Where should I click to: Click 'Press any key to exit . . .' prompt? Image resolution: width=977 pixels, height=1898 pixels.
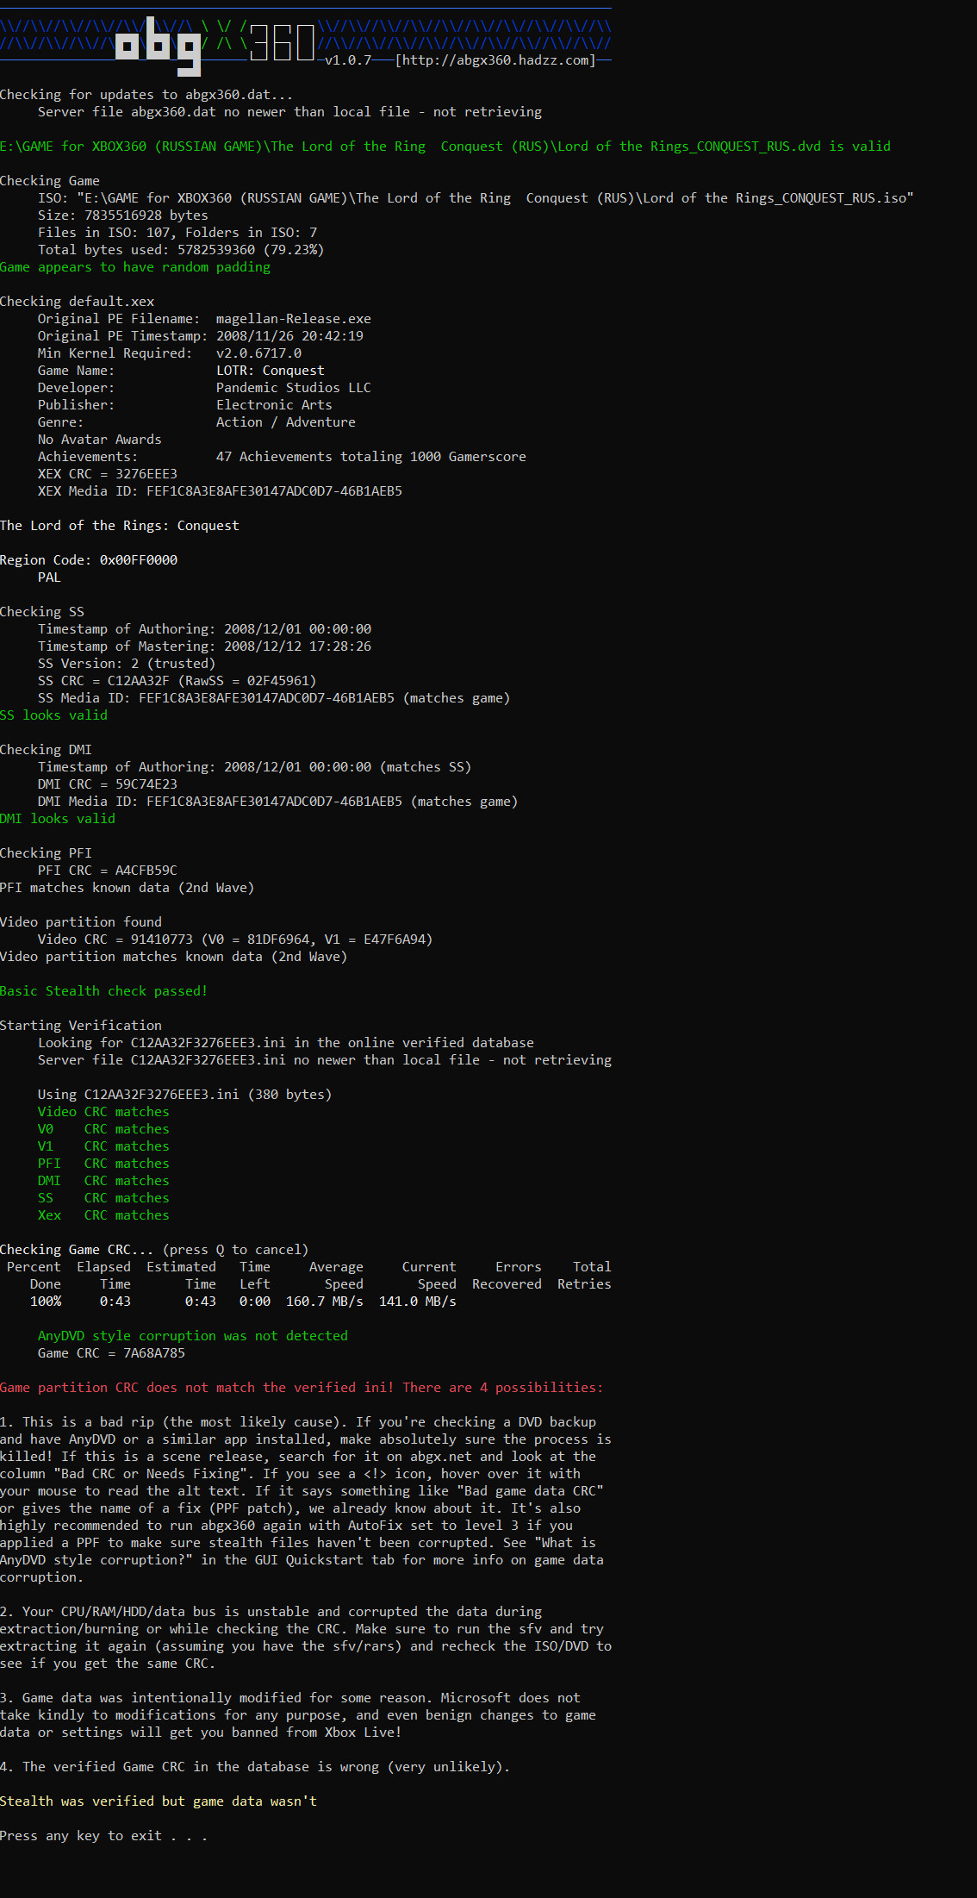coord(103,1836)
